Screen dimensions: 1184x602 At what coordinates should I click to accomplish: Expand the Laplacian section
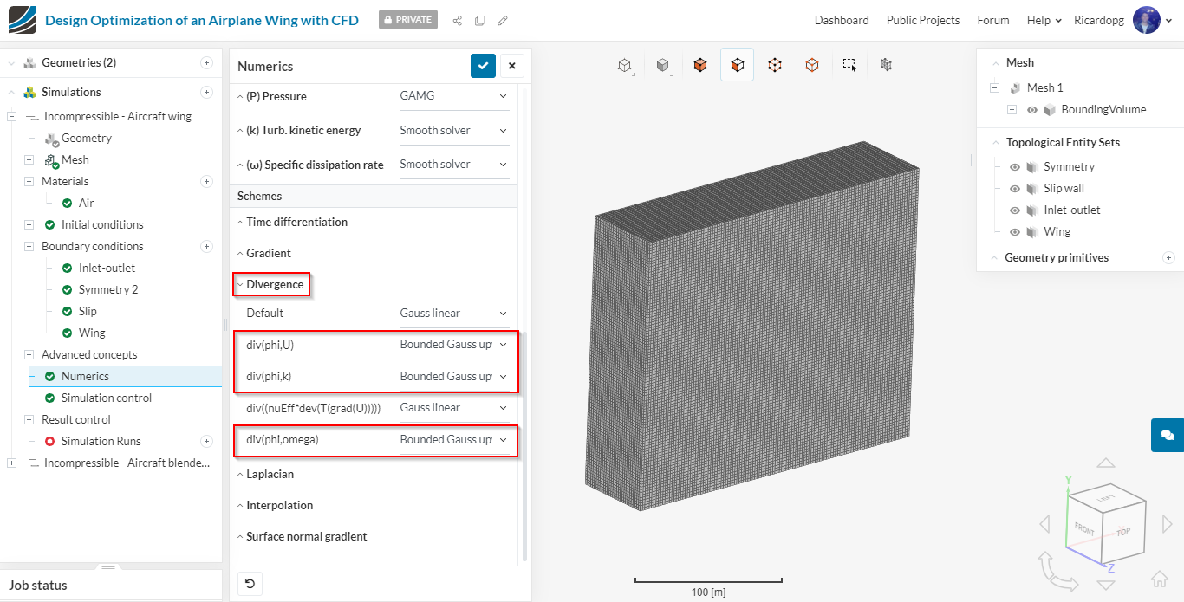[x=265, y=474]
